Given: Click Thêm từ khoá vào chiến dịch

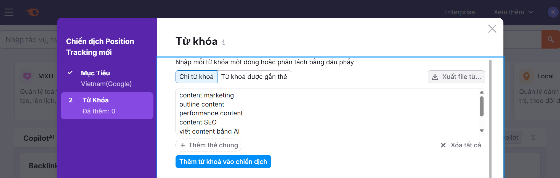Looking at the screenshot, I should [223, 161].
